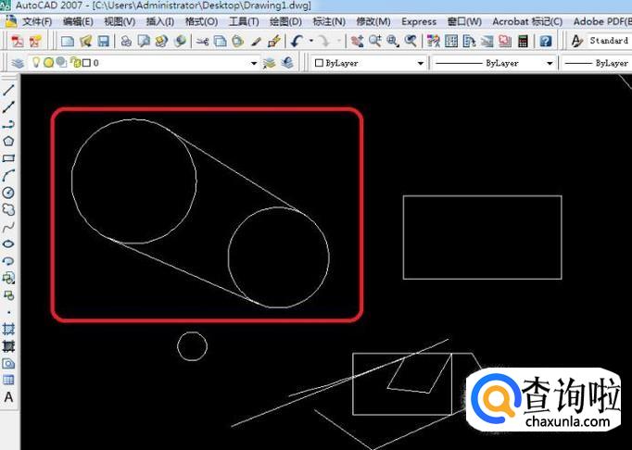Select the Polyline tool
The height and width of the screenshot is (450, 632).
pos(8,124)
